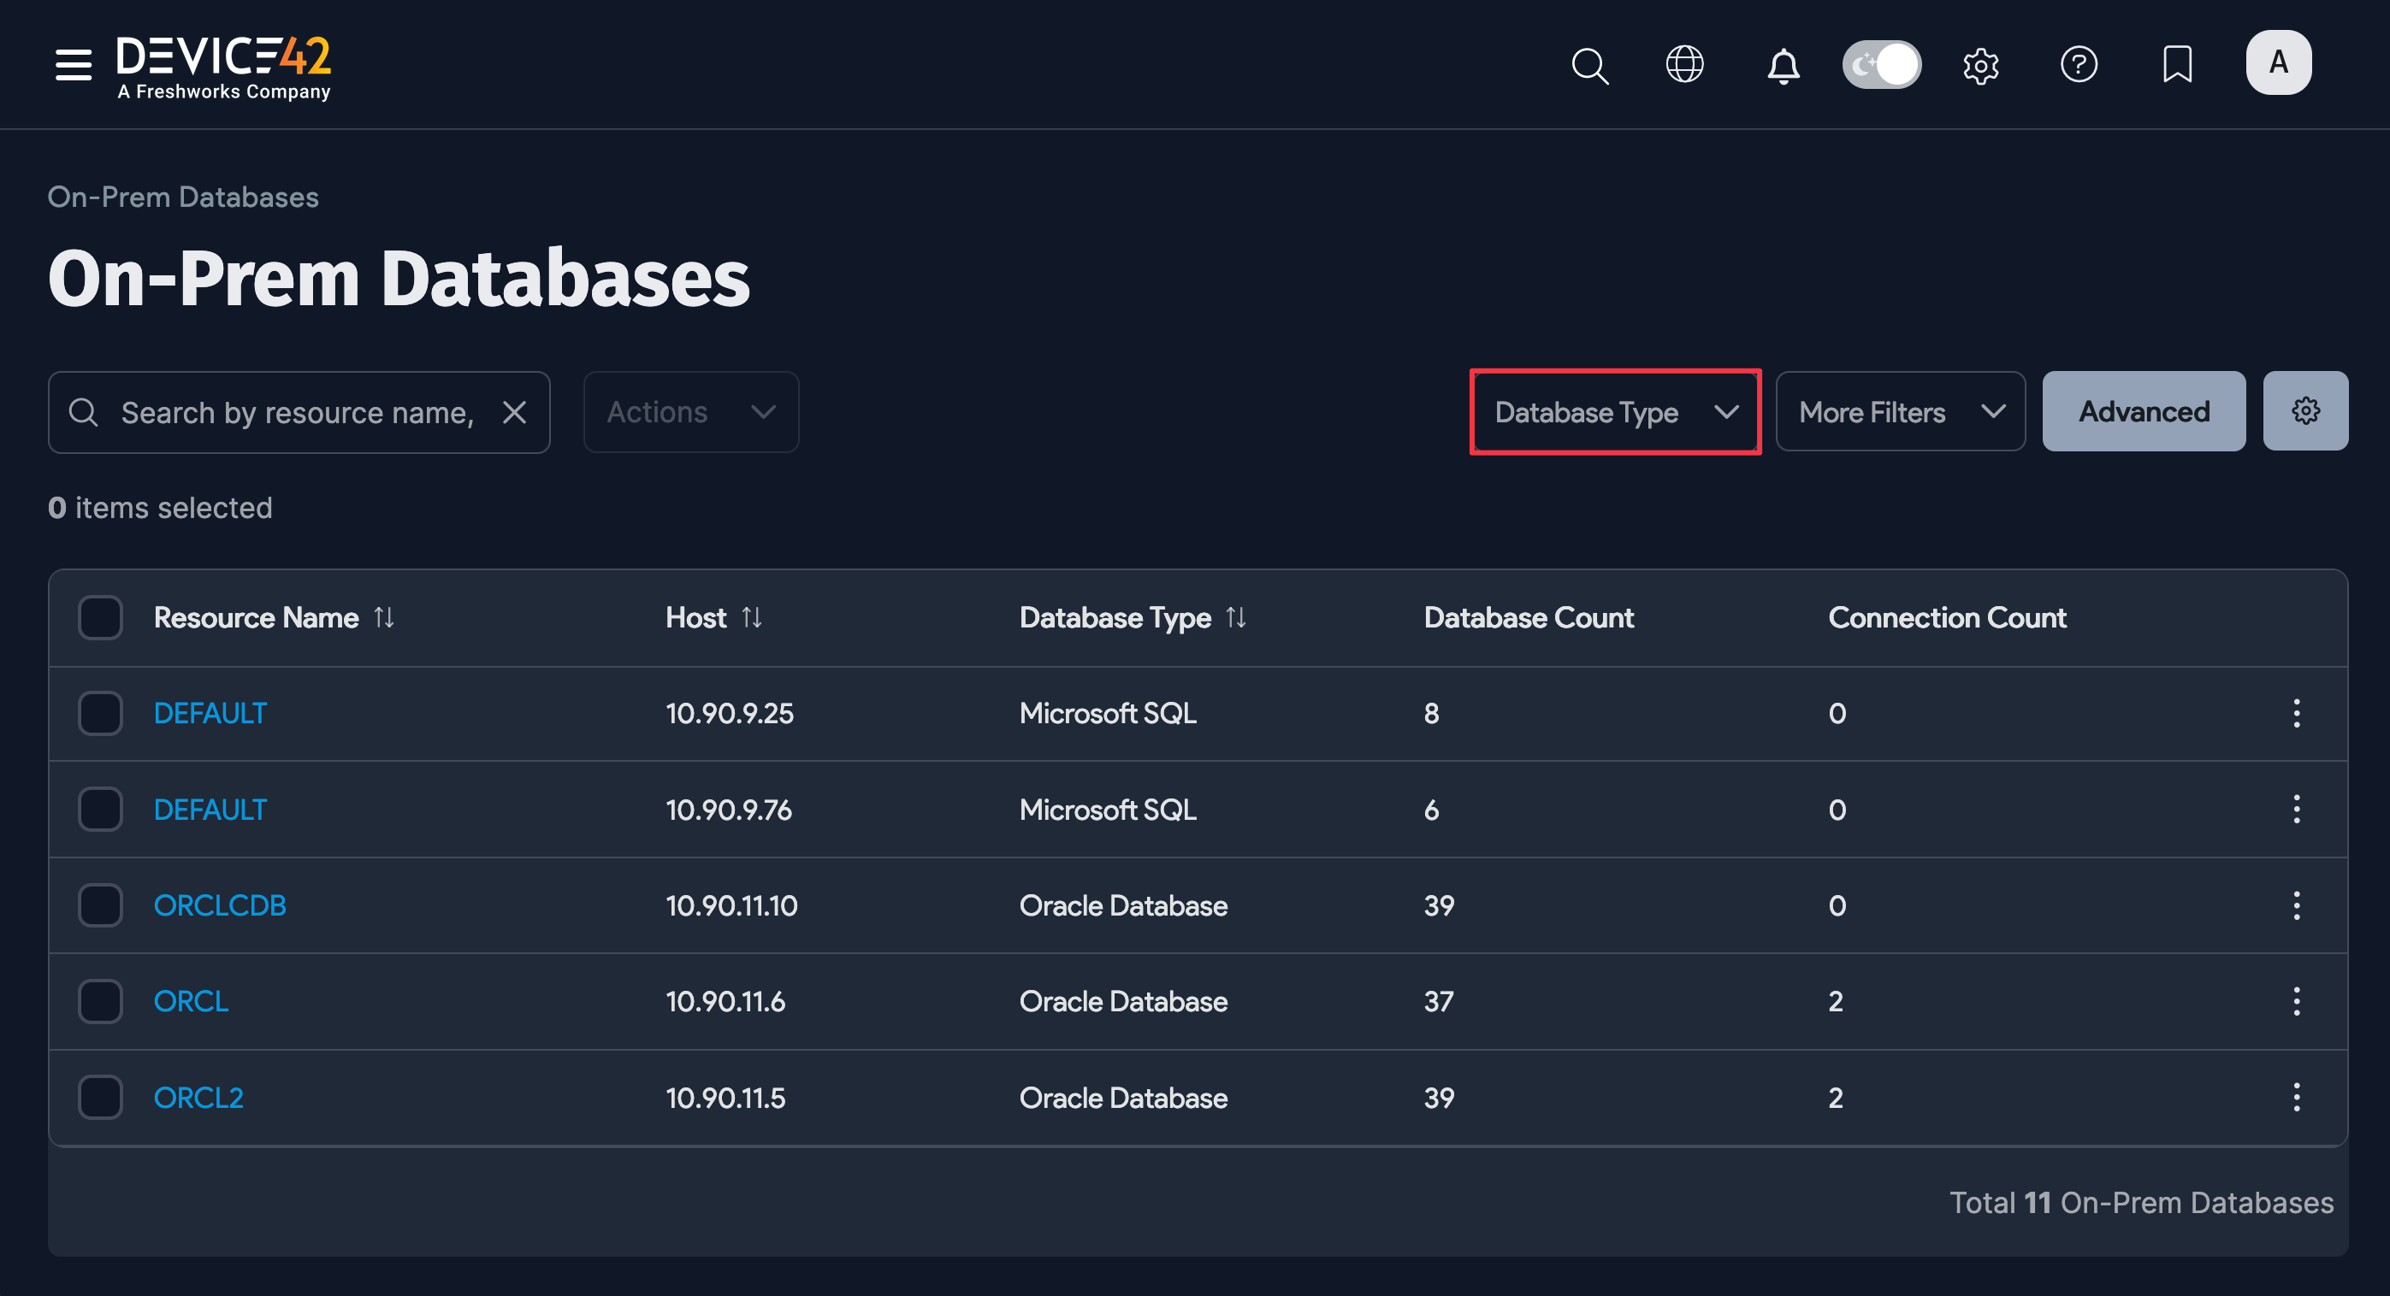Open the ORCL database link
The image size is (2390, 1296).
click(x=191, y=1001)
